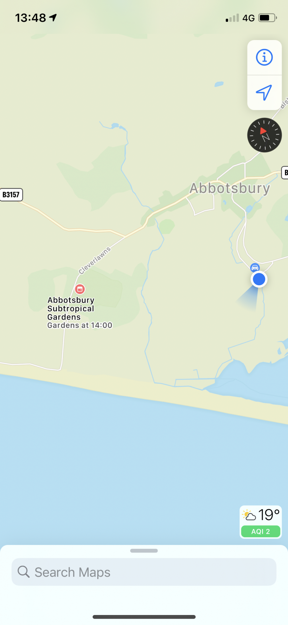Tap the Gardens at 14:00 event text
The height and width of the screenshot is (625, 288).
80,325
